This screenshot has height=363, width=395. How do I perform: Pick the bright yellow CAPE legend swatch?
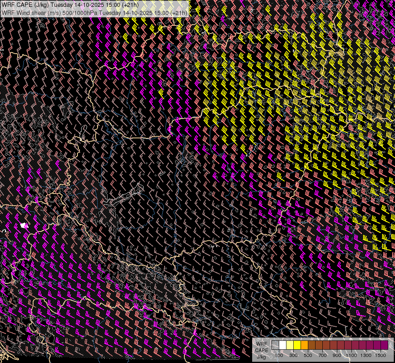tap(297, 345)
